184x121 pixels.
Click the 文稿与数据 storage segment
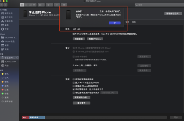pos(37,117)
